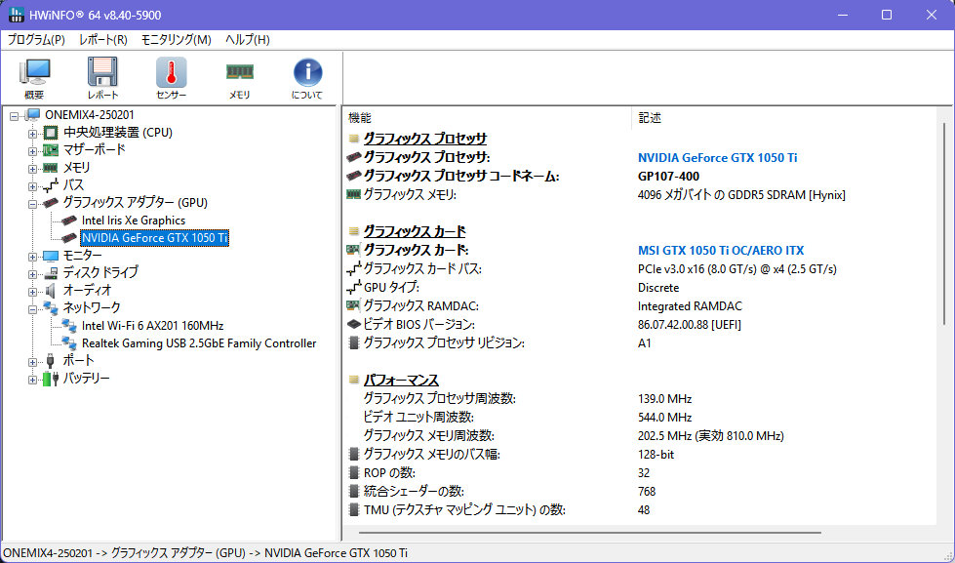Viewport: 955px width, 563px height.
Task: Click the MSI GTX 1050 Ti OC/AERO ITX link
Action: point(721,251)
